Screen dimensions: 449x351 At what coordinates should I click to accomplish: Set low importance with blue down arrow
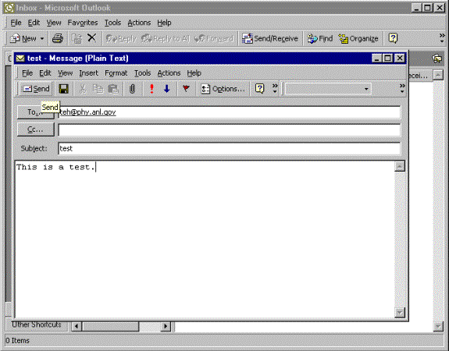click(x=166, y=89)
